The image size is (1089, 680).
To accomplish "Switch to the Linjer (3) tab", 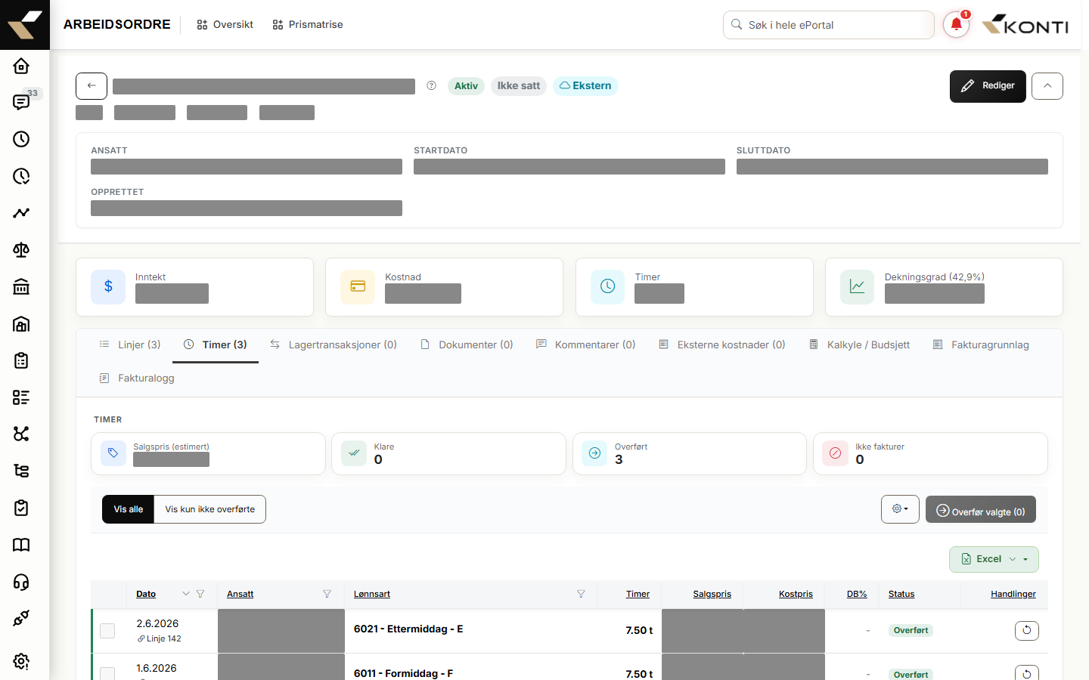I will coord(130,345).
